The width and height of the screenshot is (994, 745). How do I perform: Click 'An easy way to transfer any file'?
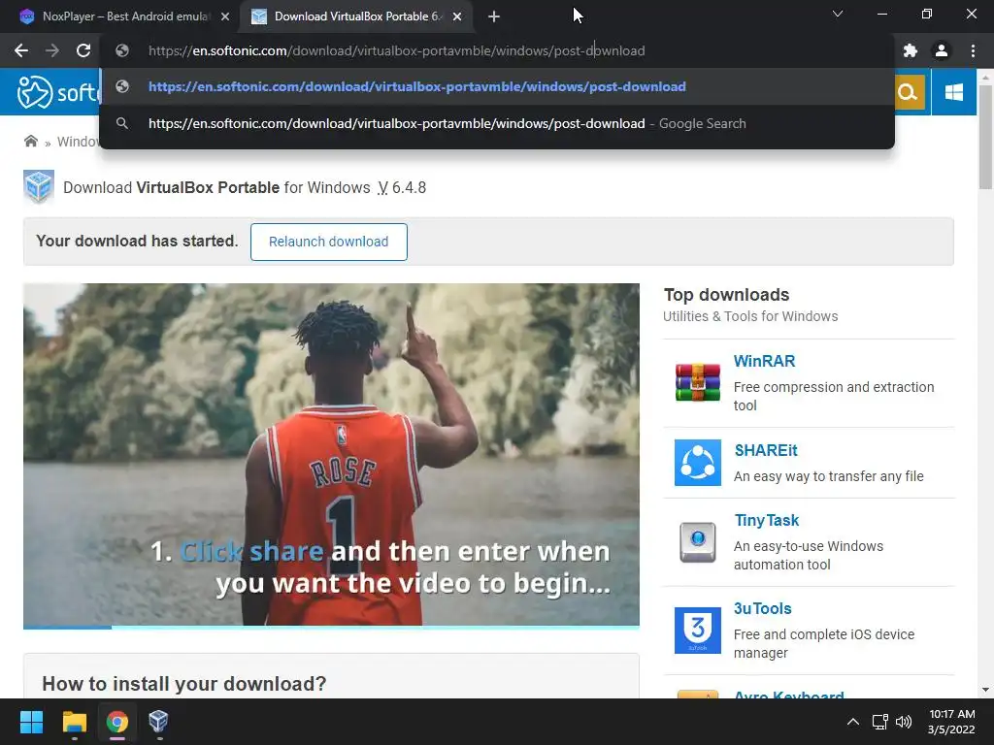tap(829, 476)
